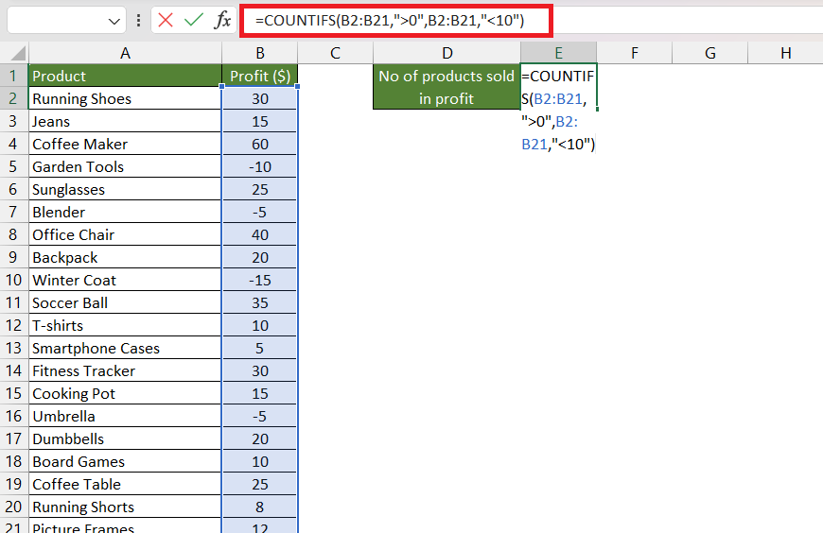Viewport: 823px width, 533px height.
Task: Click cell E1 containing the COUNTIFS formula
Action: coord(558,87)
